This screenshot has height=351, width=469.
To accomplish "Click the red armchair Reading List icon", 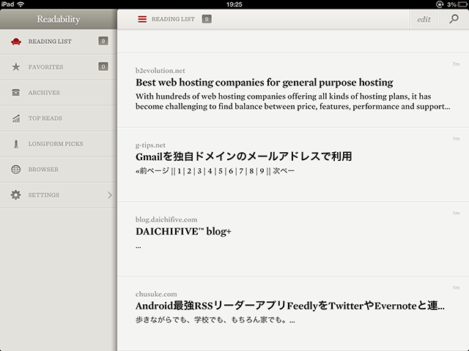I will [x=16, y=42].
